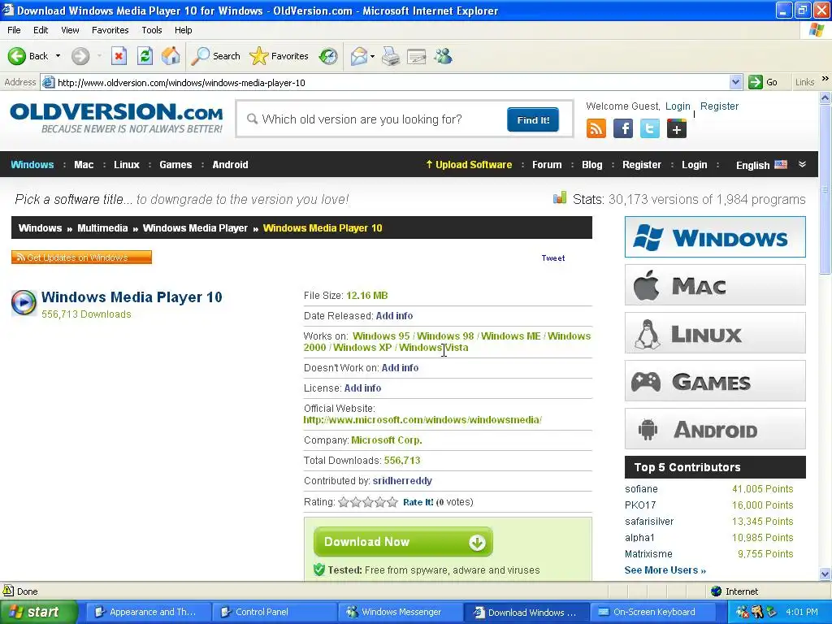
Task: Click Add info beside Date Released
Action: click(394, 316)
